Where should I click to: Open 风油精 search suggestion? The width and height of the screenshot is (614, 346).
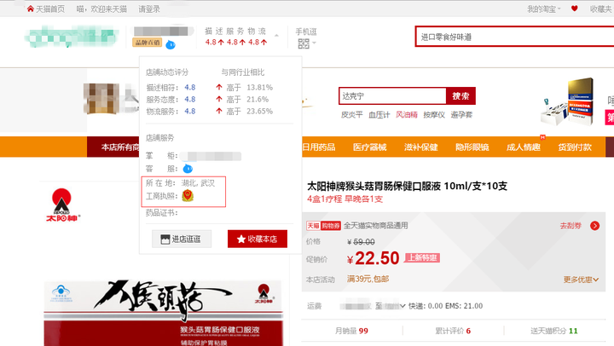point(407,115)
